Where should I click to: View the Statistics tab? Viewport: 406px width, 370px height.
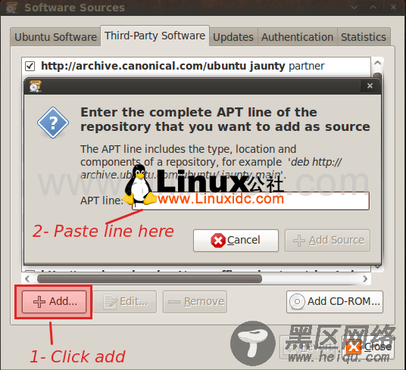click(364, 37)
